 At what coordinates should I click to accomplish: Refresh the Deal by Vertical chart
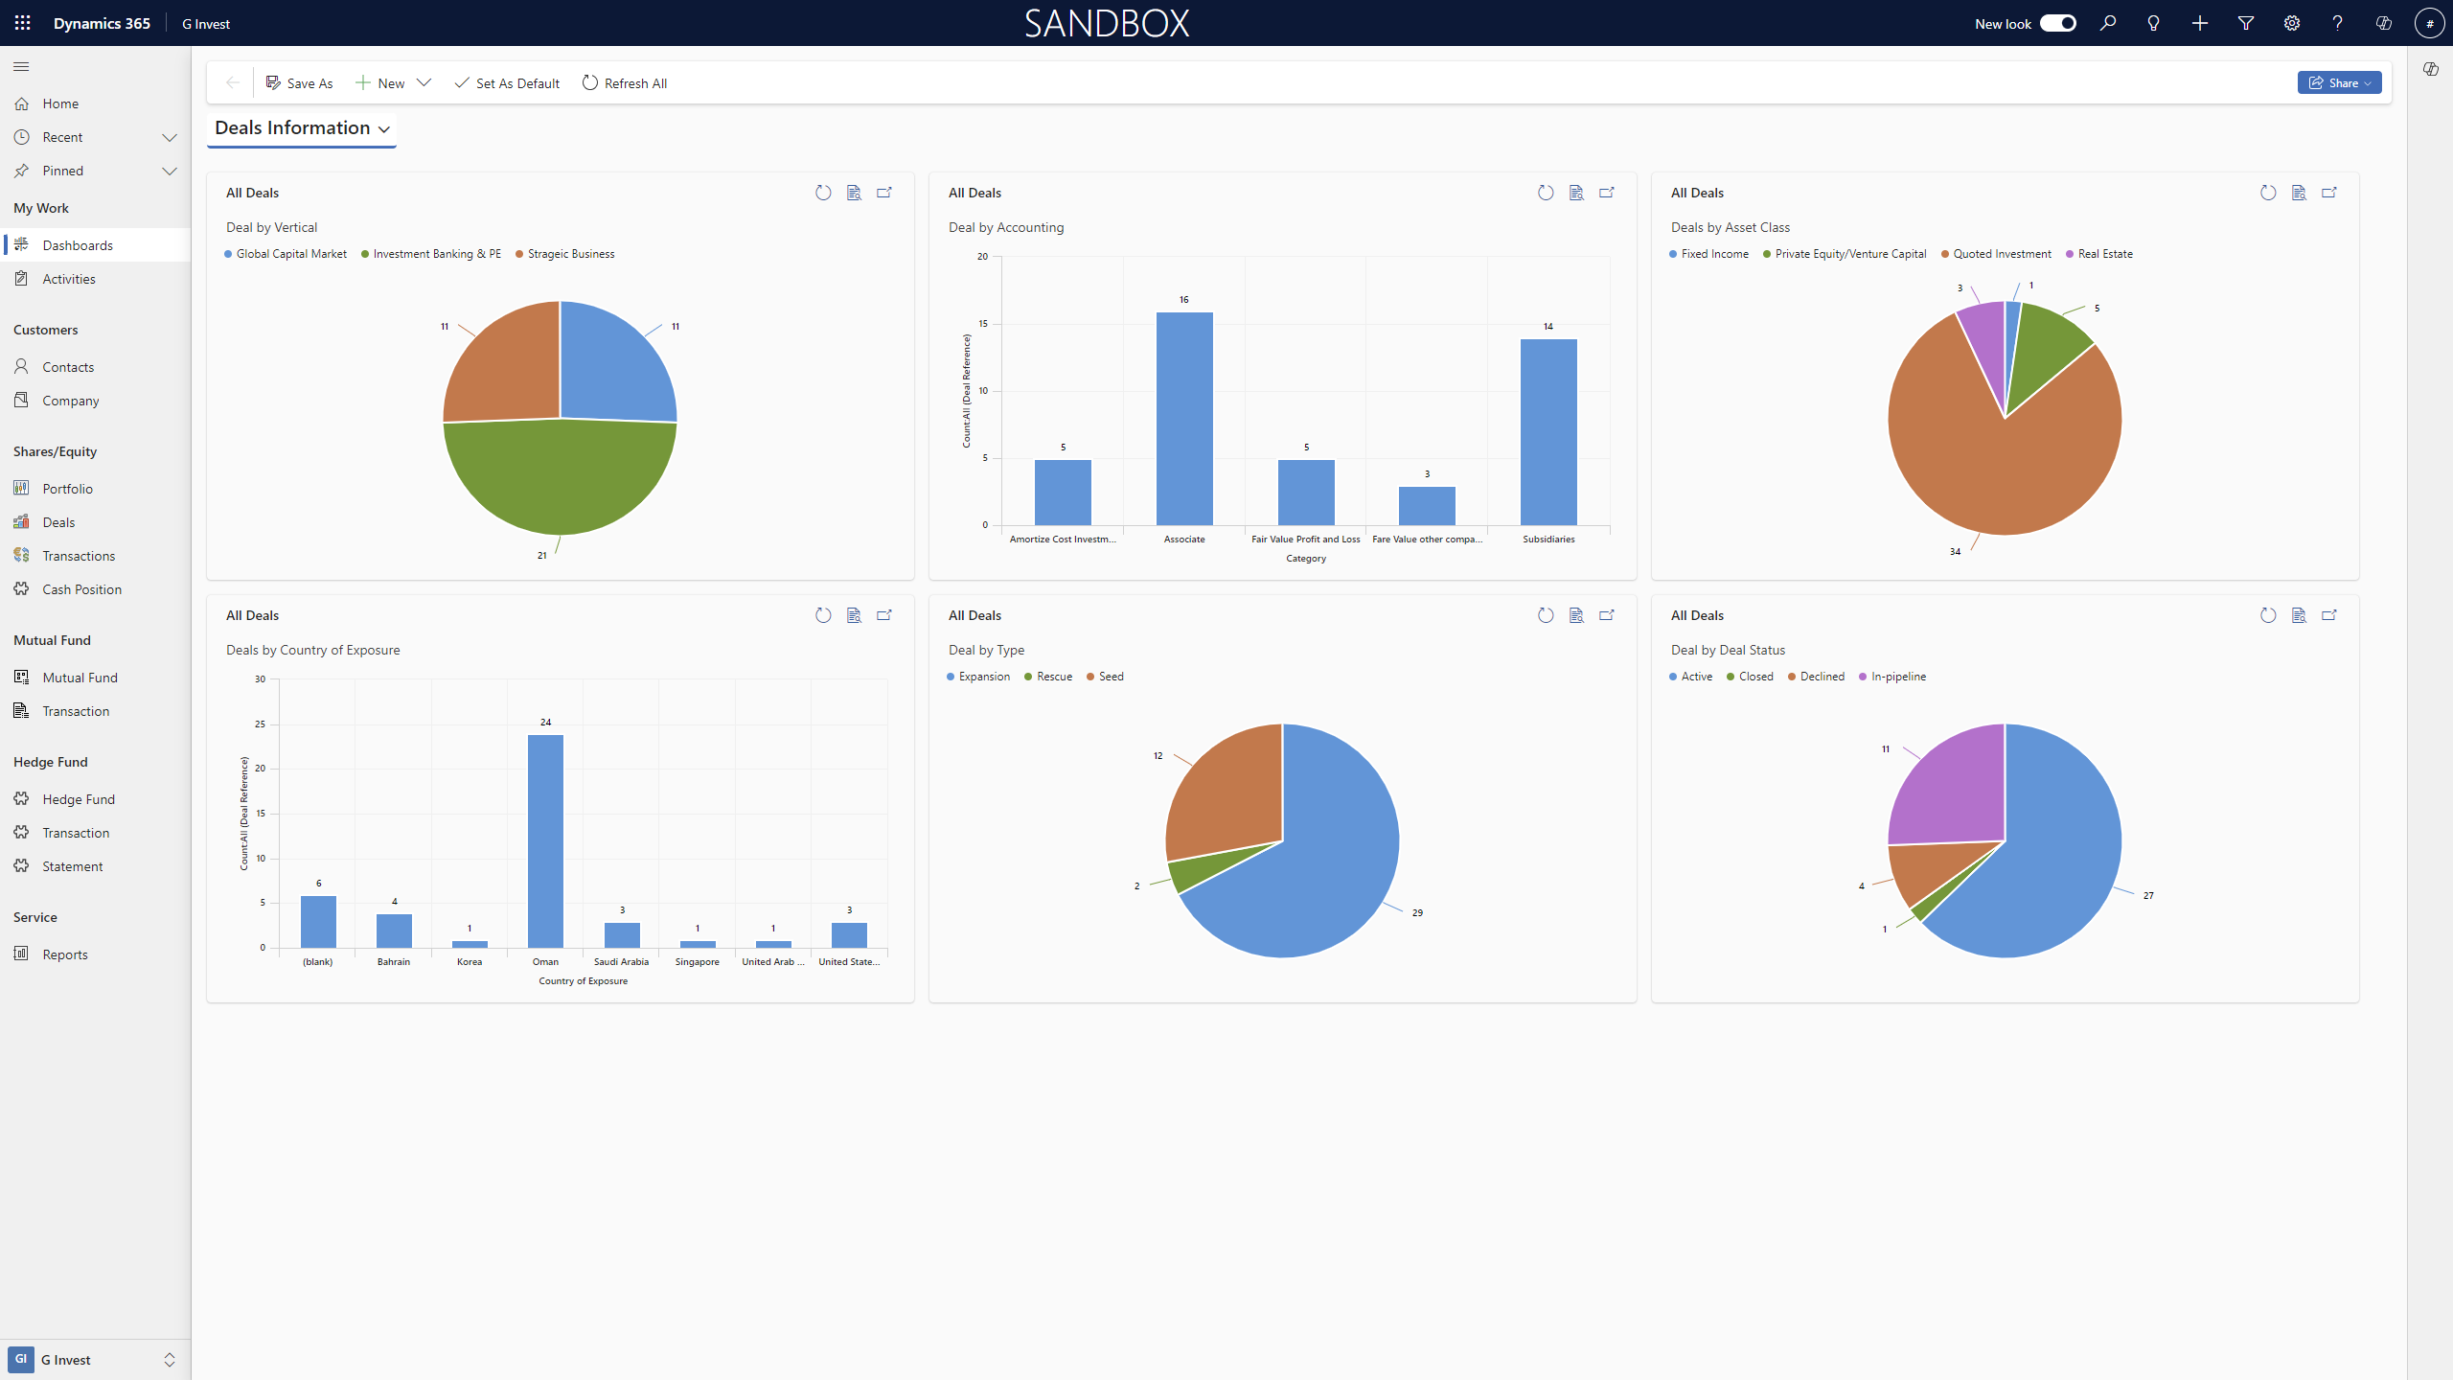(x=823, y=193)
